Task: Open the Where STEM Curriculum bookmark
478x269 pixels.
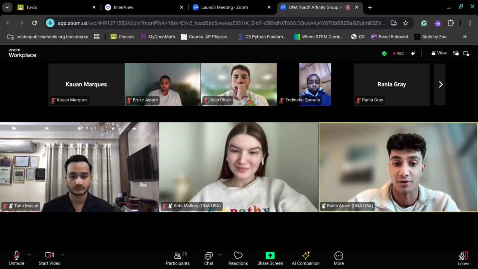Action: pyautogui.click(x=319, y=37)
